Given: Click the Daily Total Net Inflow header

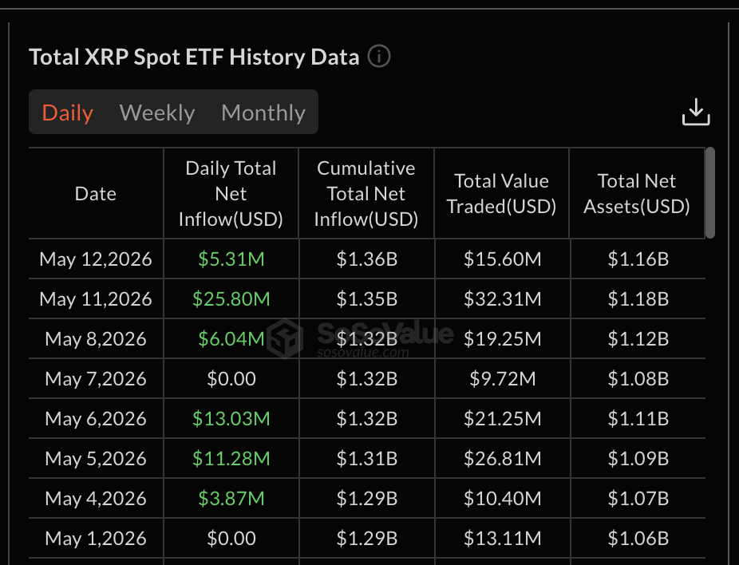Looking at the screenshot, I should pos(231,194).
